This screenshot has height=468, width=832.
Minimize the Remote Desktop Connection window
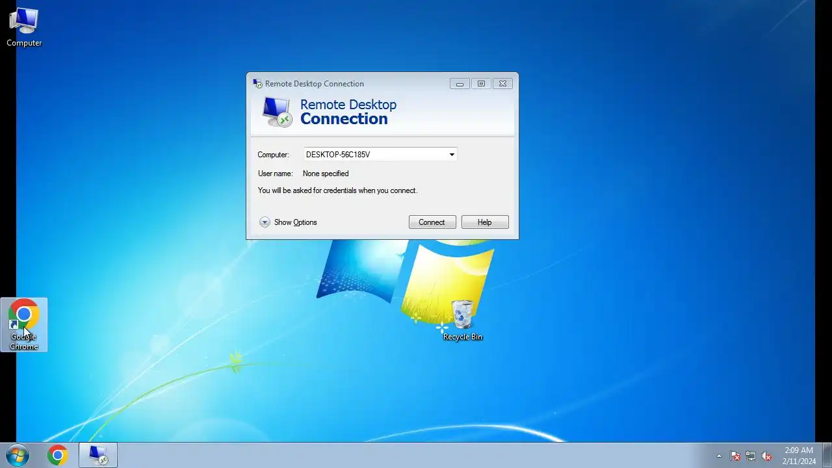(x=460, y=84)
